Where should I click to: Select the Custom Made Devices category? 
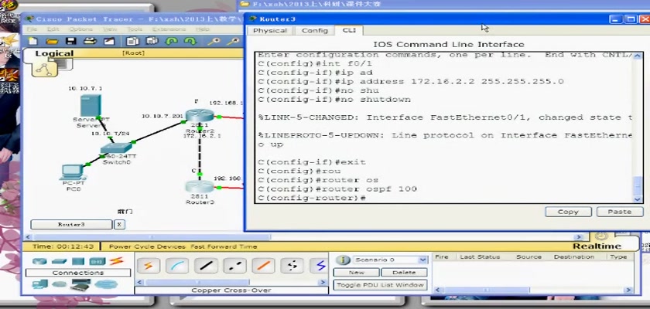pos(80,284)
